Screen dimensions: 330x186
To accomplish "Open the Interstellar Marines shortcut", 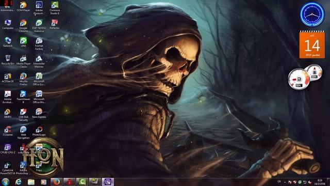I will point(39,61).
